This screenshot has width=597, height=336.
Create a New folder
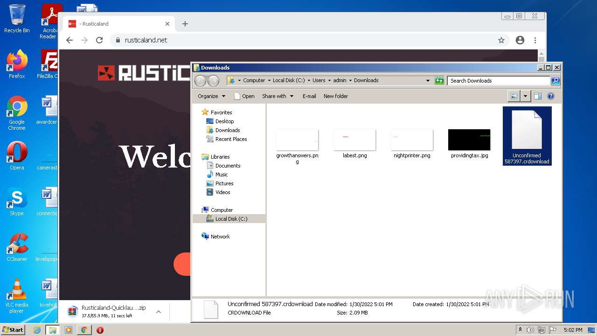[336, 96]
